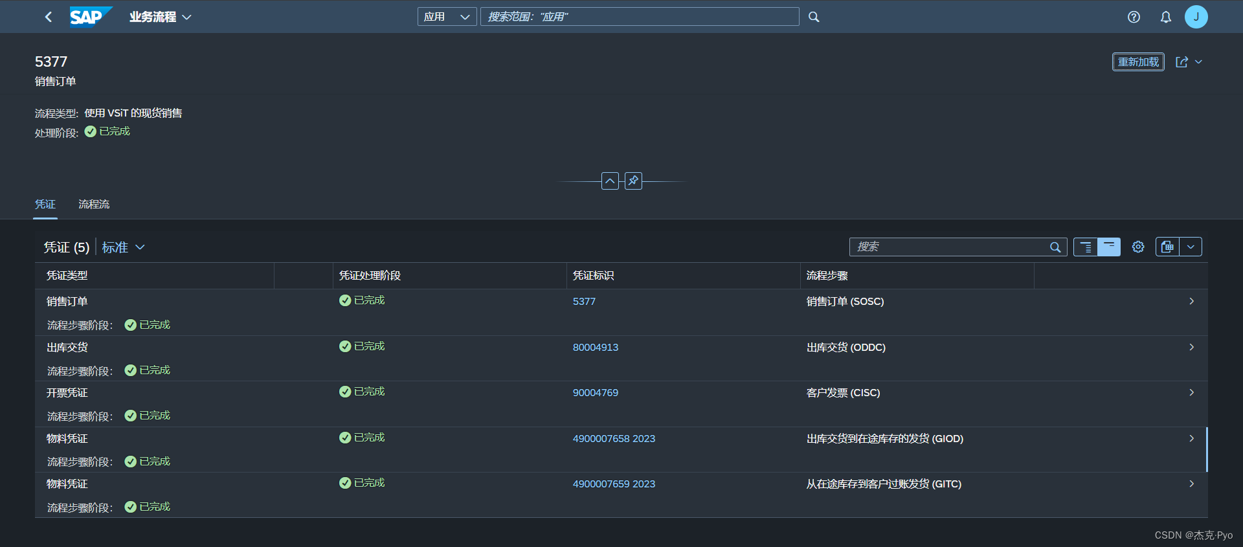Select 出库交货到在途库存的发货 (GIOD) text
Viewport: 1243px width, 547px height.
[x=884, y=439]
